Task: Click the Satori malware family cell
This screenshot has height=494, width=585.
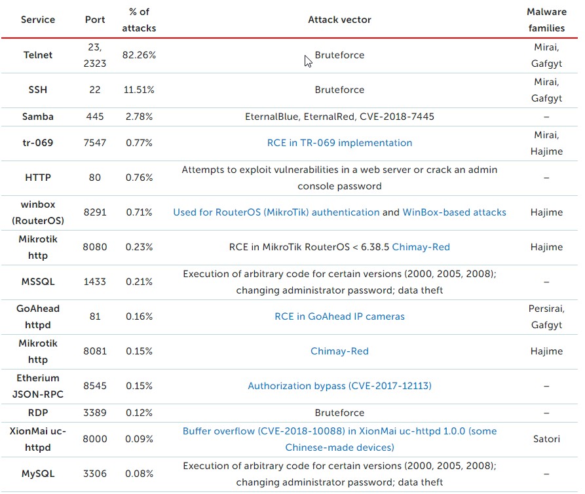Action: (546, 439)
